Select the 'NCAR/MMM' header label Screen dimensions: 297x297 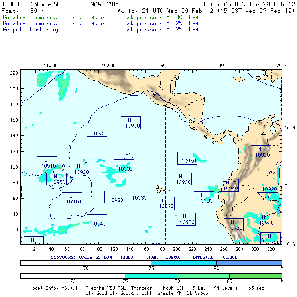coord(104,4)
